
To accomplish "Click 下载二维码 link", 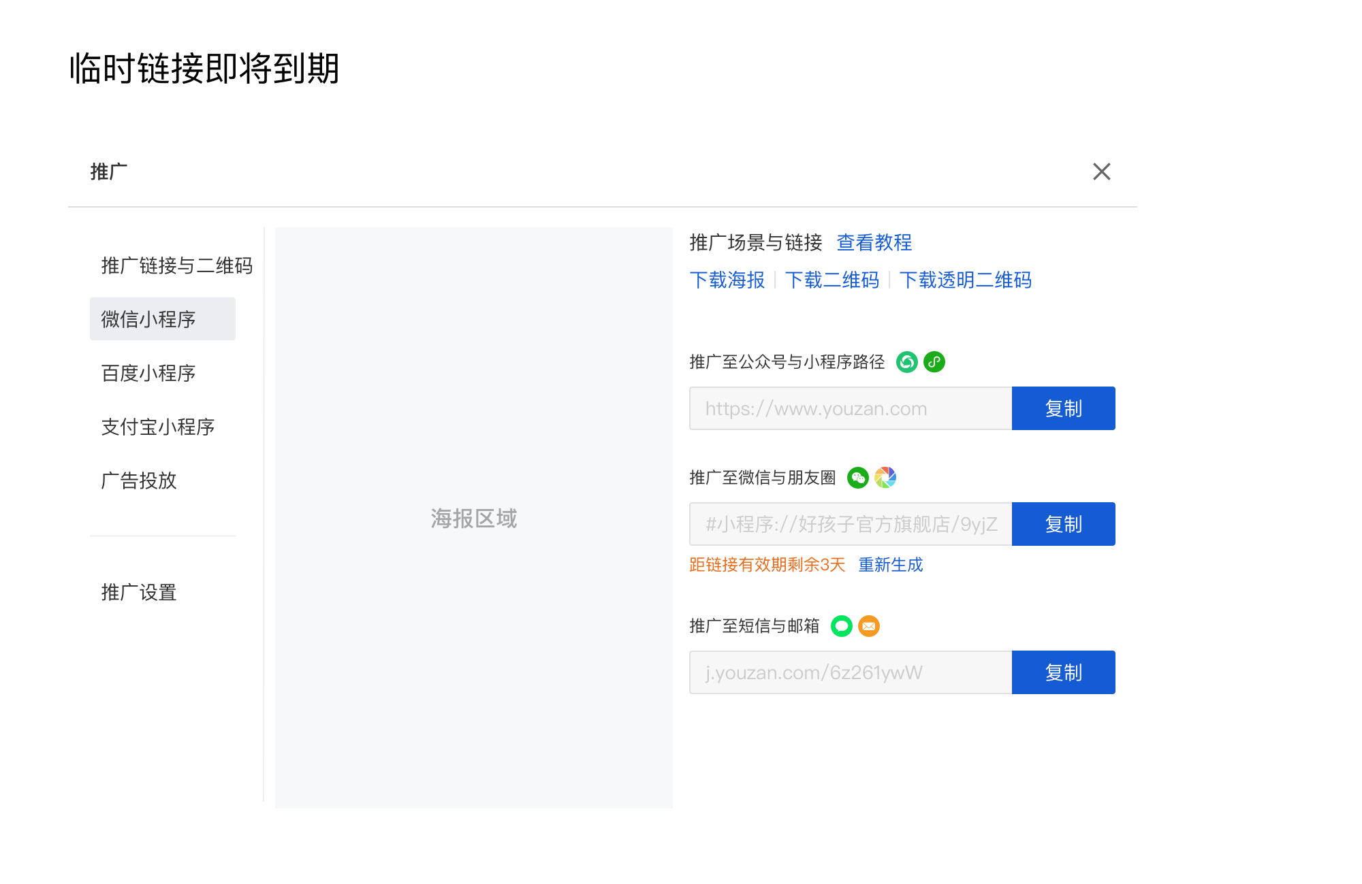I will [x=832, y=280].
